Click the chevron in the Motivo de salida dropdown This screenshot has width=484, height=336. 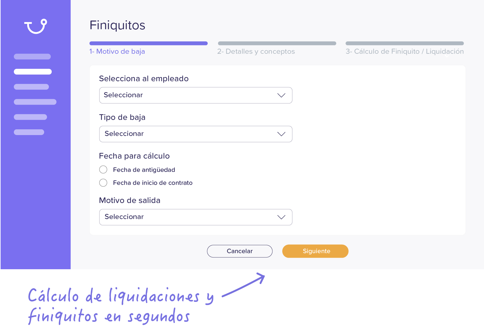pyautogui.click(x=281, y=217)
